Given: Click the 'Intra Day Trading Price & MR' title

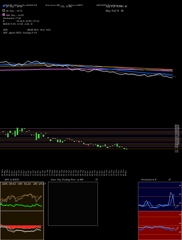Looking at the screenshot, I should [x=67, y=180].
